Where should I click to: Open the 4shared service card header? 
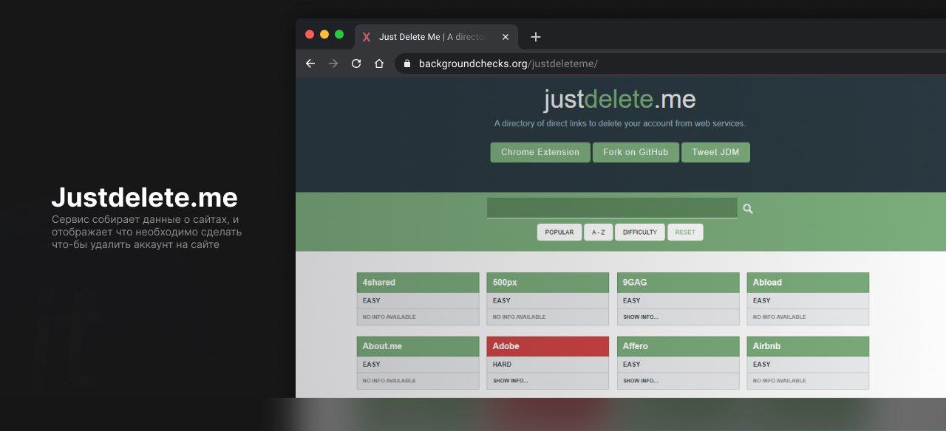[x=418, y=283]
